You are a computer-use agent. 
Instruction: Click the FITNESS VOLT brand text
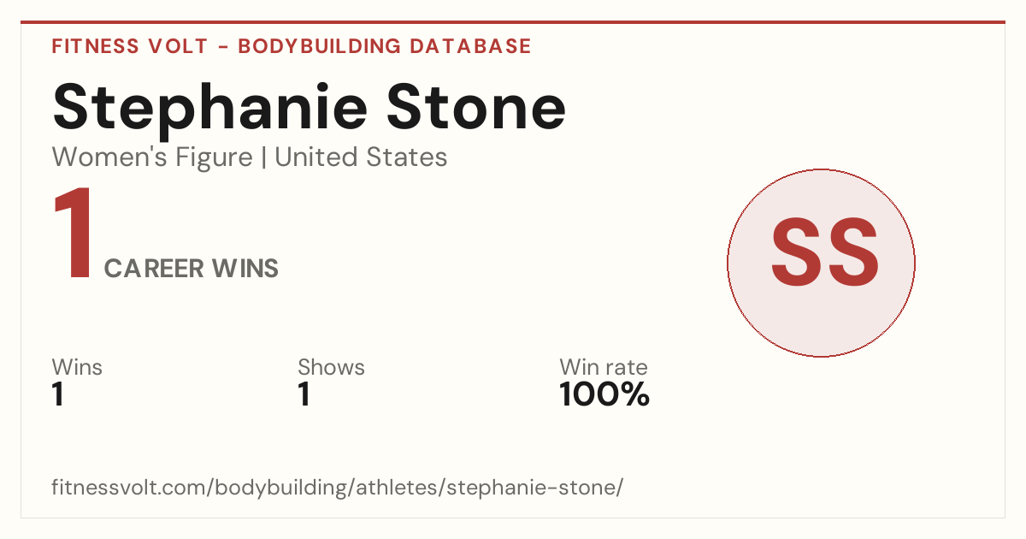(130, 46)
